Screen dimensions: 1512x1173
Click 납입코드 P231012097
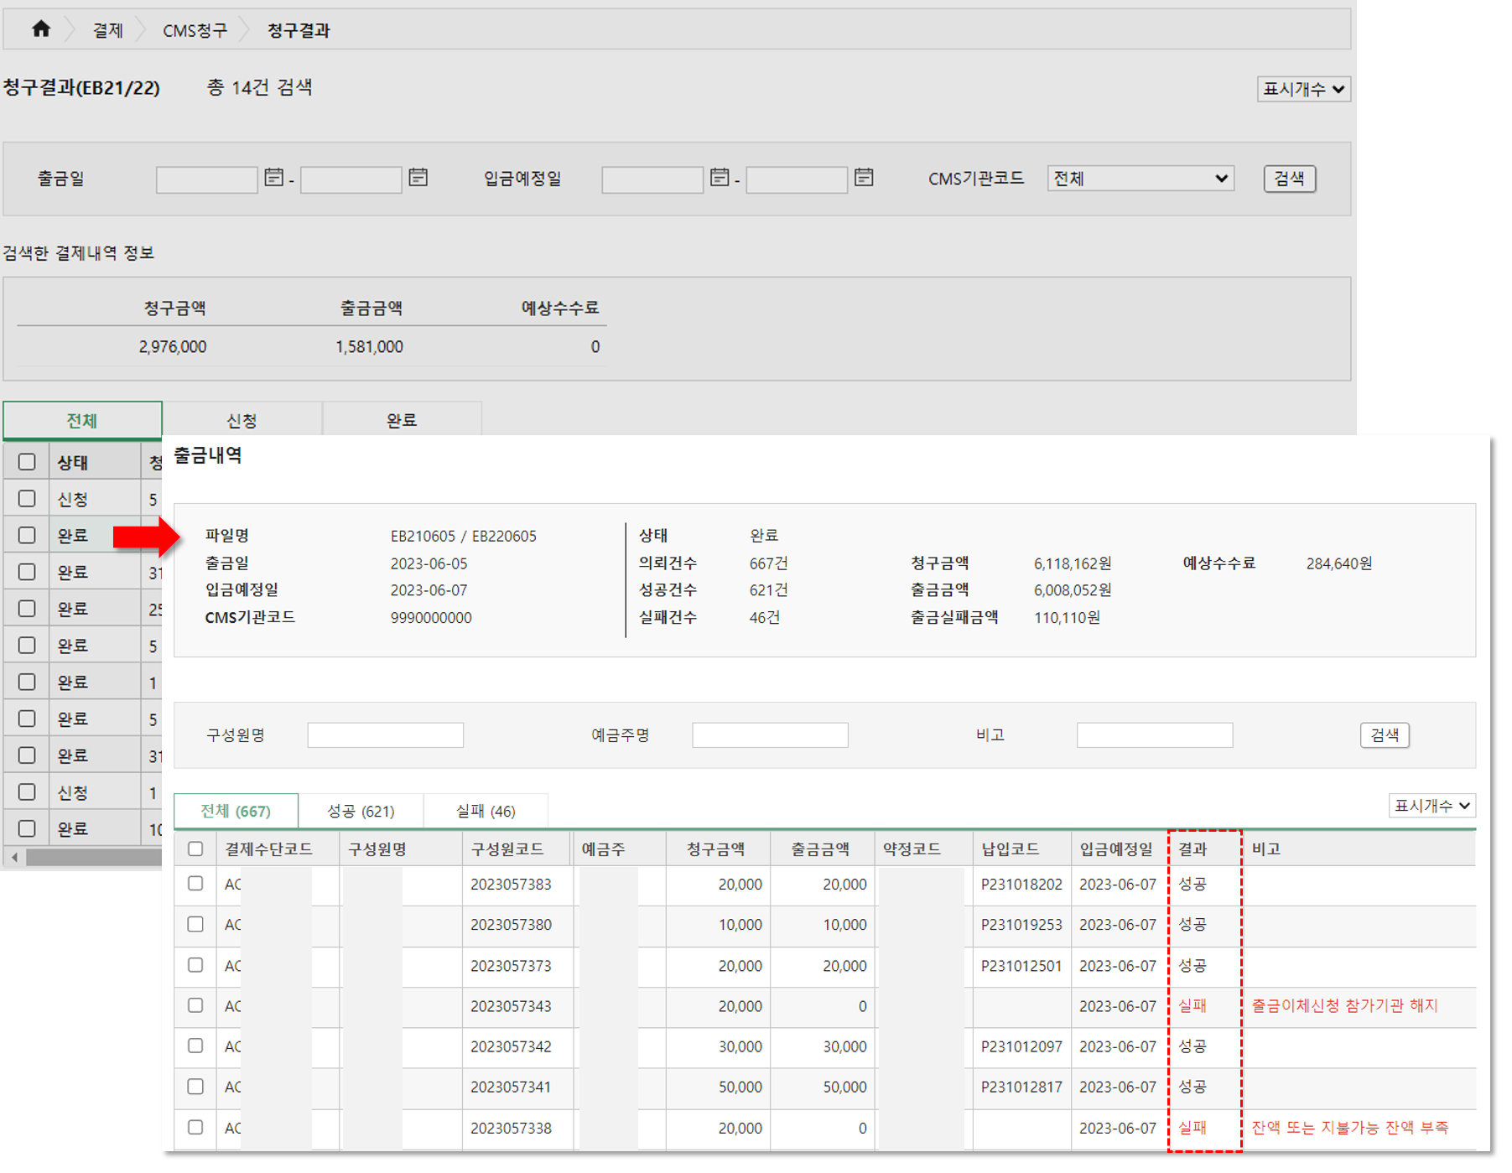pos(1021,1046)
